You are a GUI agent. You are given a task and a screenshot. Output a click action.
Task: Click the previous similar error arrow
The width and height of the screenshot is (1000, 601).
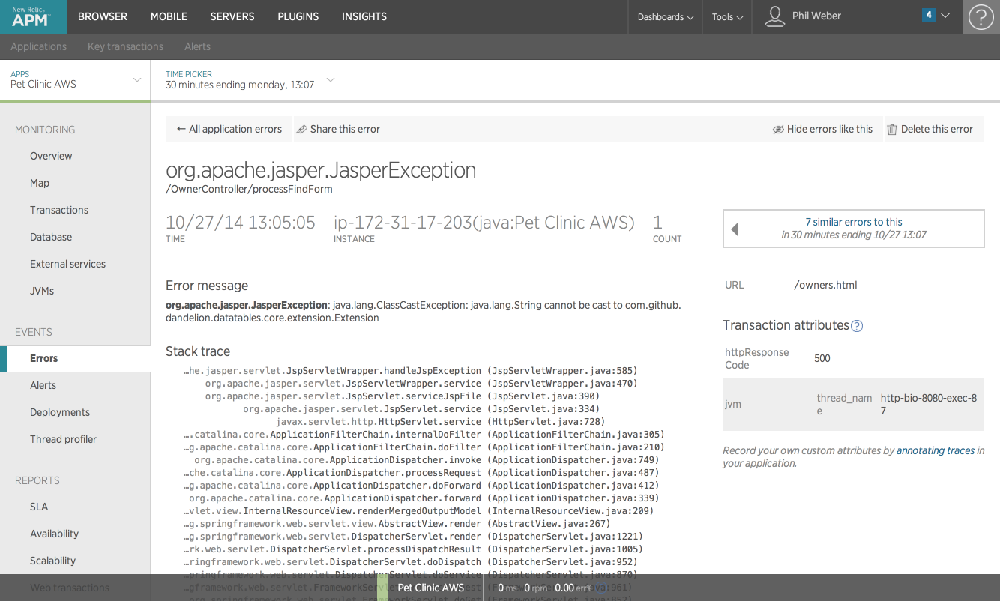click(735, 229)
